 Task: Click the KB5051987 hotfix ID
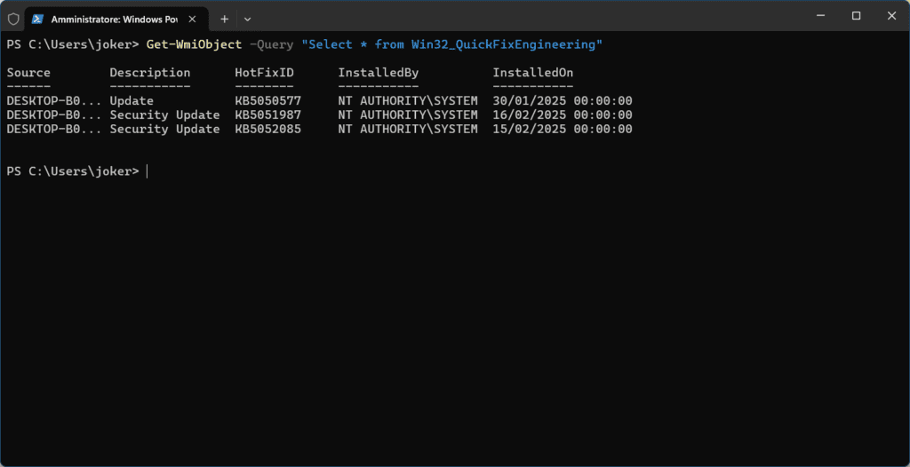267,115
